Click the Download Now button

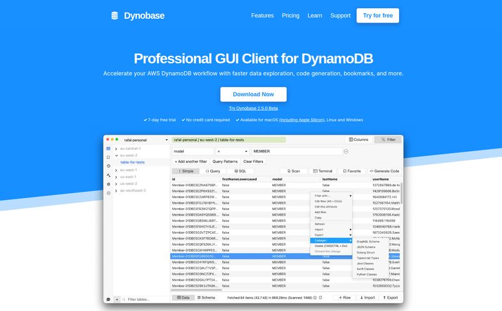coord(254,95)
